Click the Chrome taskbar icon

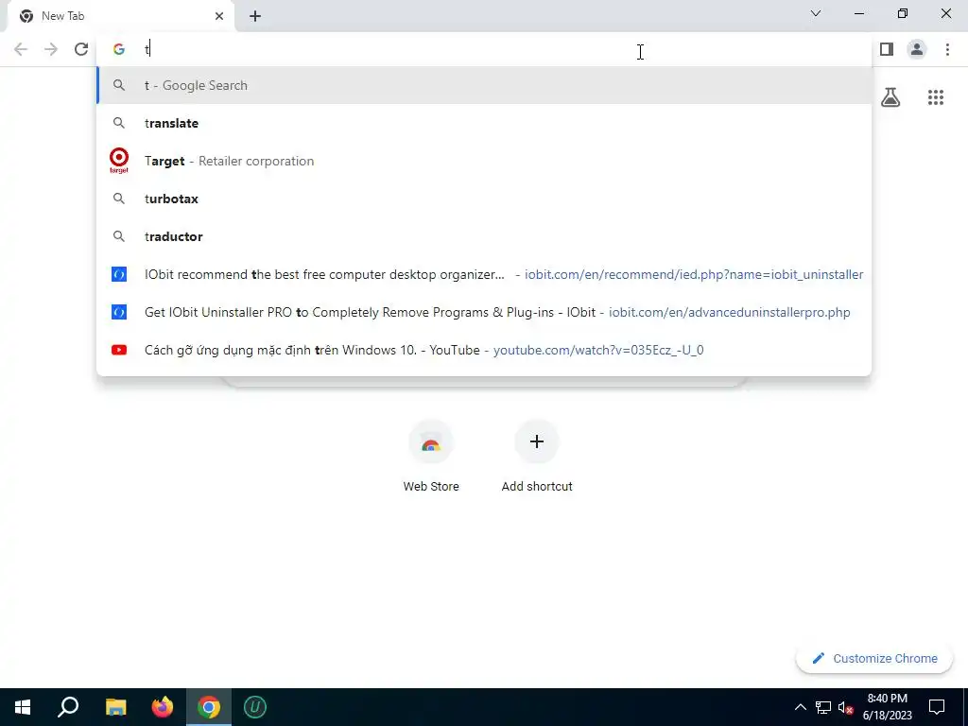pos(209,707)
